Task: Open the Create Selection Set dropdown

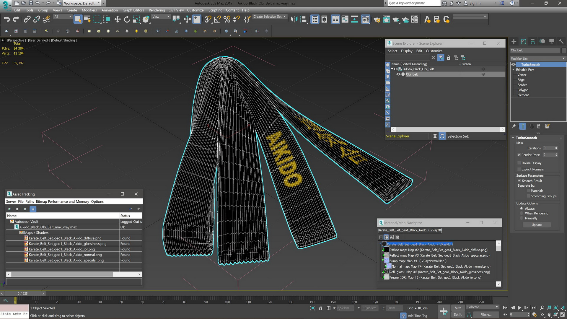Action: click(x=270, y=17)
